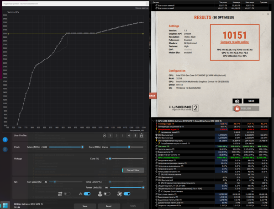Screen dimensions: 274x209
Task: Click the fan sync icon beside last toggle
Action: point(120,194)
